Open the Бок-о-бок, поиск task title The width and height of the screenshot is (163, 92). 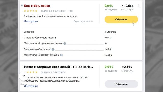point(37,6)
